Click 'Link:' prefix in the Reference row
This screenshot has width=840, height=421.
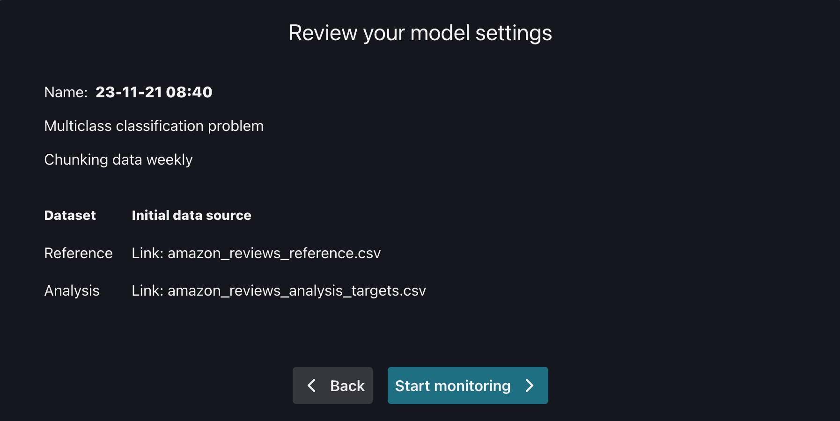(147, 253)
